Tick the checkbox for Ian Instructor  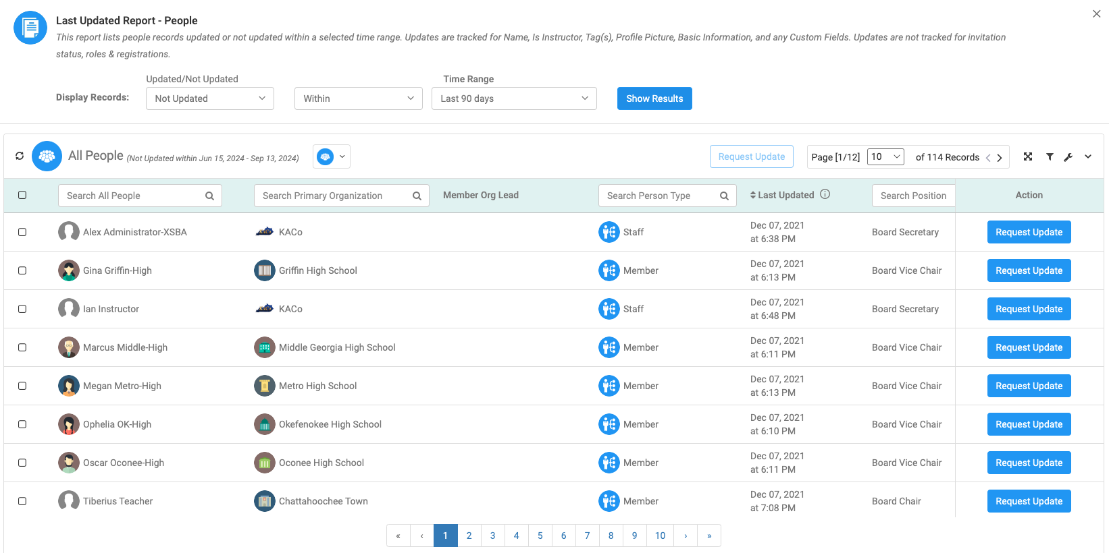pos(22,309)
